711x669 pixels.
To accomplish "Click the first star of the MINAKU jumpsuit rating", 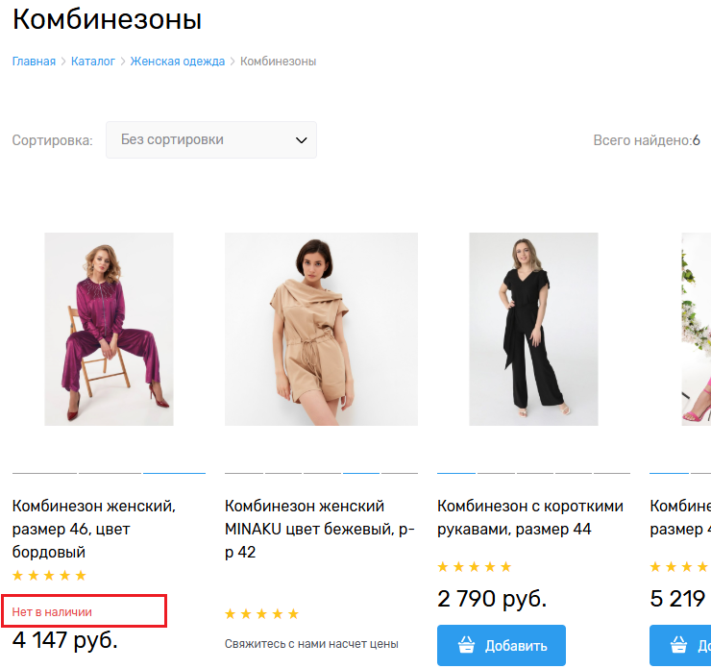I will click(x=231, y=613).
